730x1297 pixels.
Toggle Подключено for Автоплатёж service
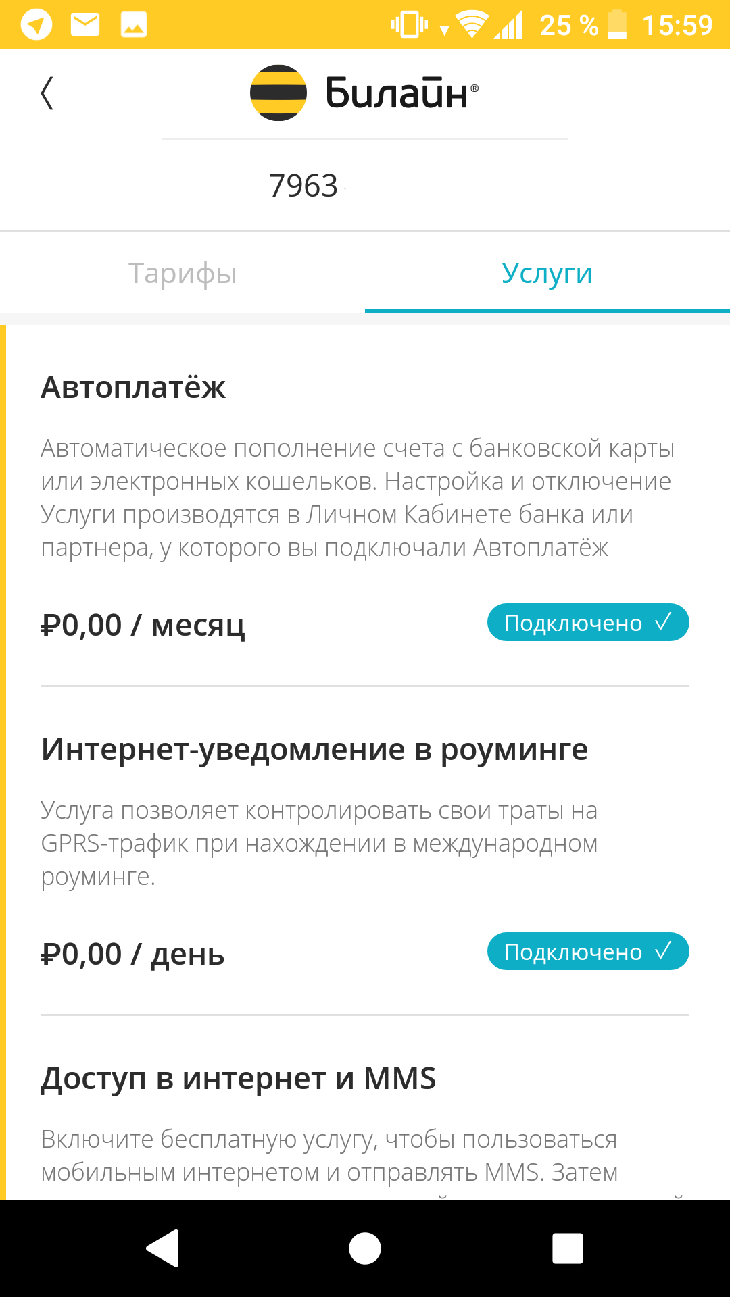click(588, 622)
